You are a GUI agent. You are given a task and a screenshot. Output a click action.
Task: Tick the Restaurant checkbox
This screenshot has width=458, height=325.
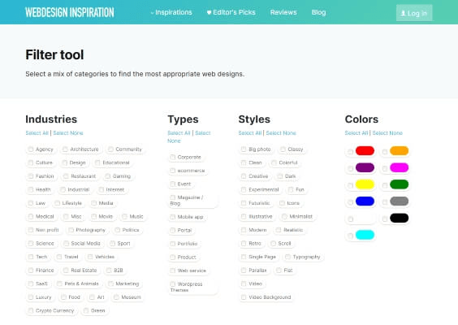[66, 176]
